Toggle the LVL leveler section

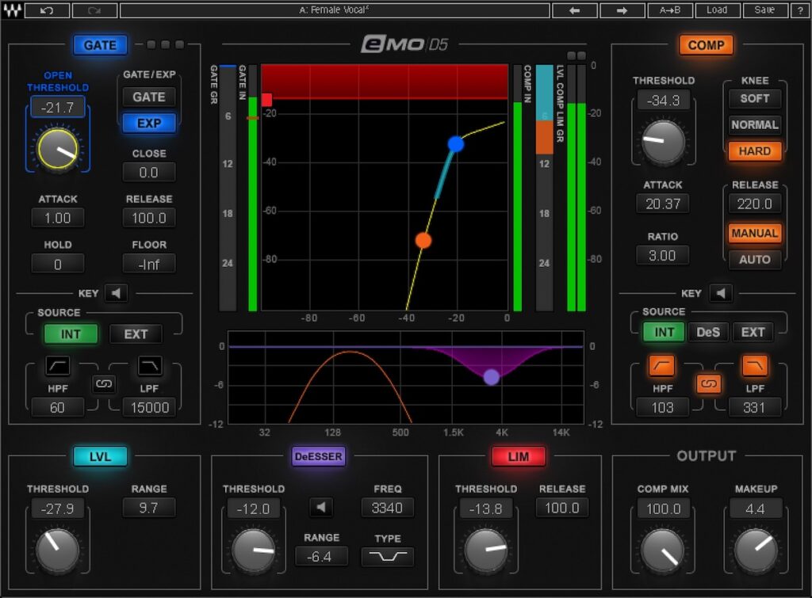100,457
